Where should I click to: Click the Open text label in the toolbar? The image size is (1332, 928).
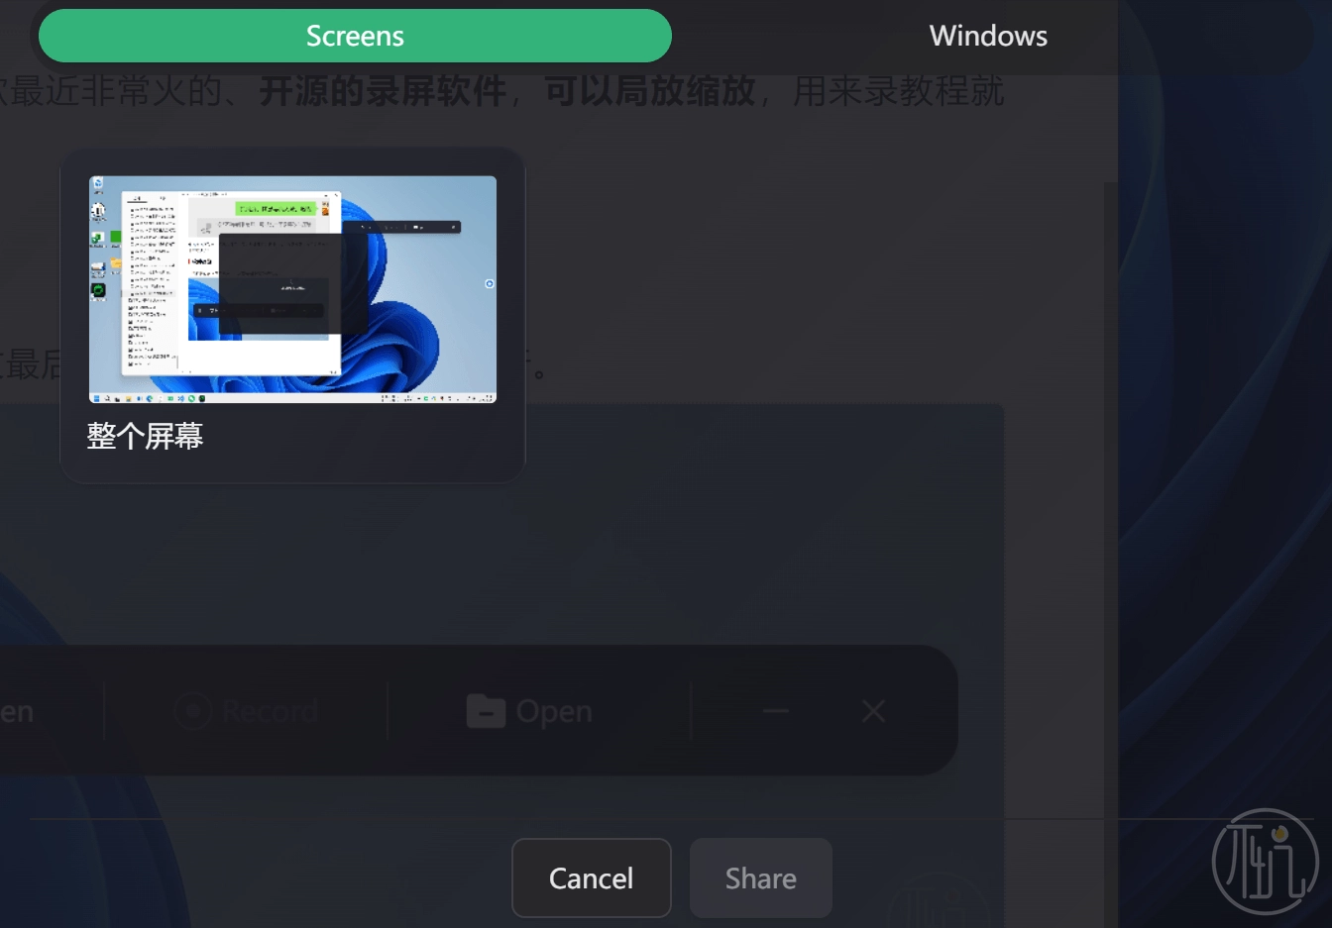[553, 711]
